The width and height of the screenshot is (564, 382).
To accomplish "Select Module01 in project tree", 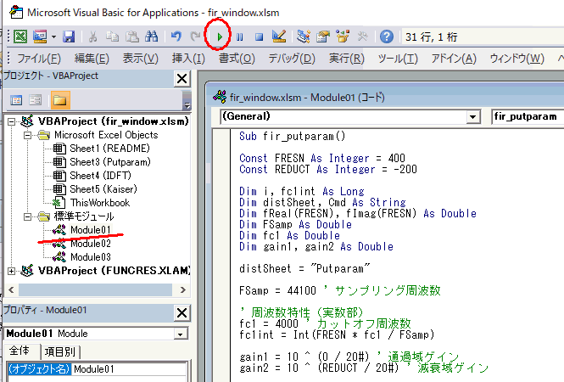I will (x=90, y=230).
